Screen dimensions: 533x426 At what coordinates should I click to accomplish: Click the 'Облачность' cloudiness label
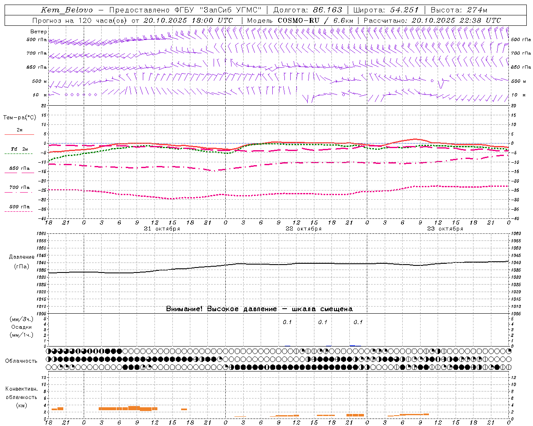(21, 361)
